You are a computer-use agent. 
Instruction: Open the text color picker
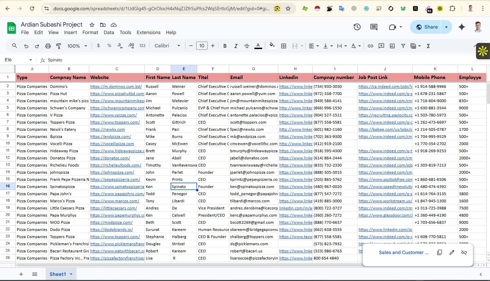pyautogui.click(x=258, y=46)
